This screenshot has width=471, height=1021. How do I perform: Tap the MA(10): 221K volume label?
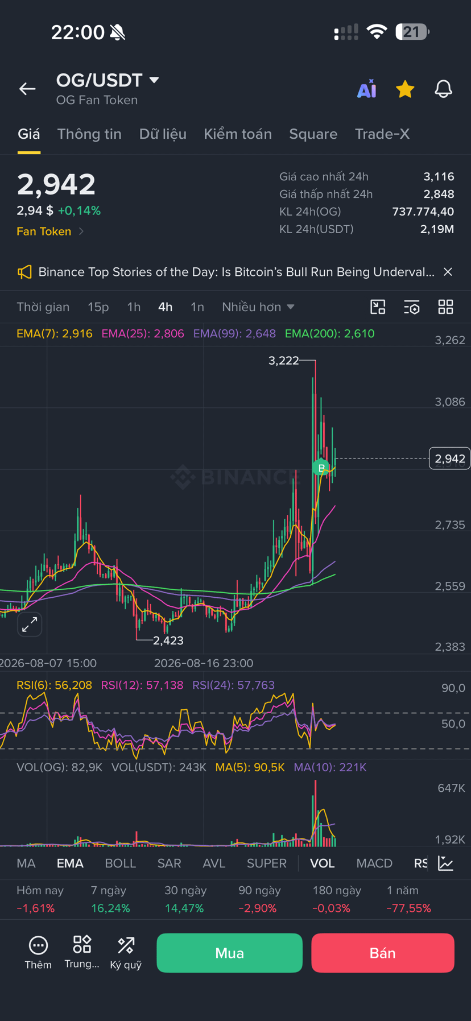(x=330, y=767)
